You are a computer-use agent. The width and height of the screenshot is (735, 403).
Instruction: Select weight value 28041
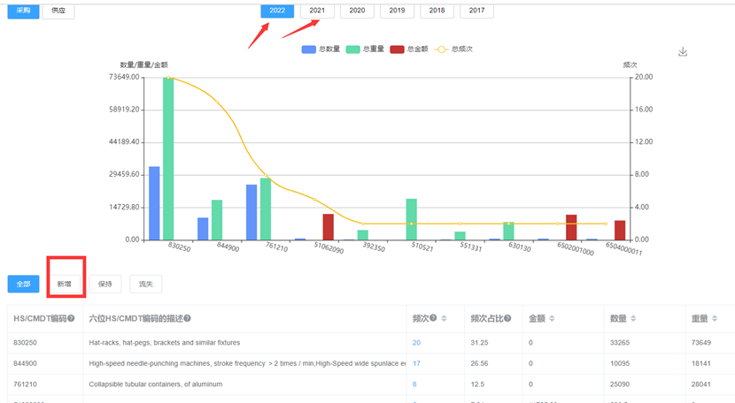701,384
